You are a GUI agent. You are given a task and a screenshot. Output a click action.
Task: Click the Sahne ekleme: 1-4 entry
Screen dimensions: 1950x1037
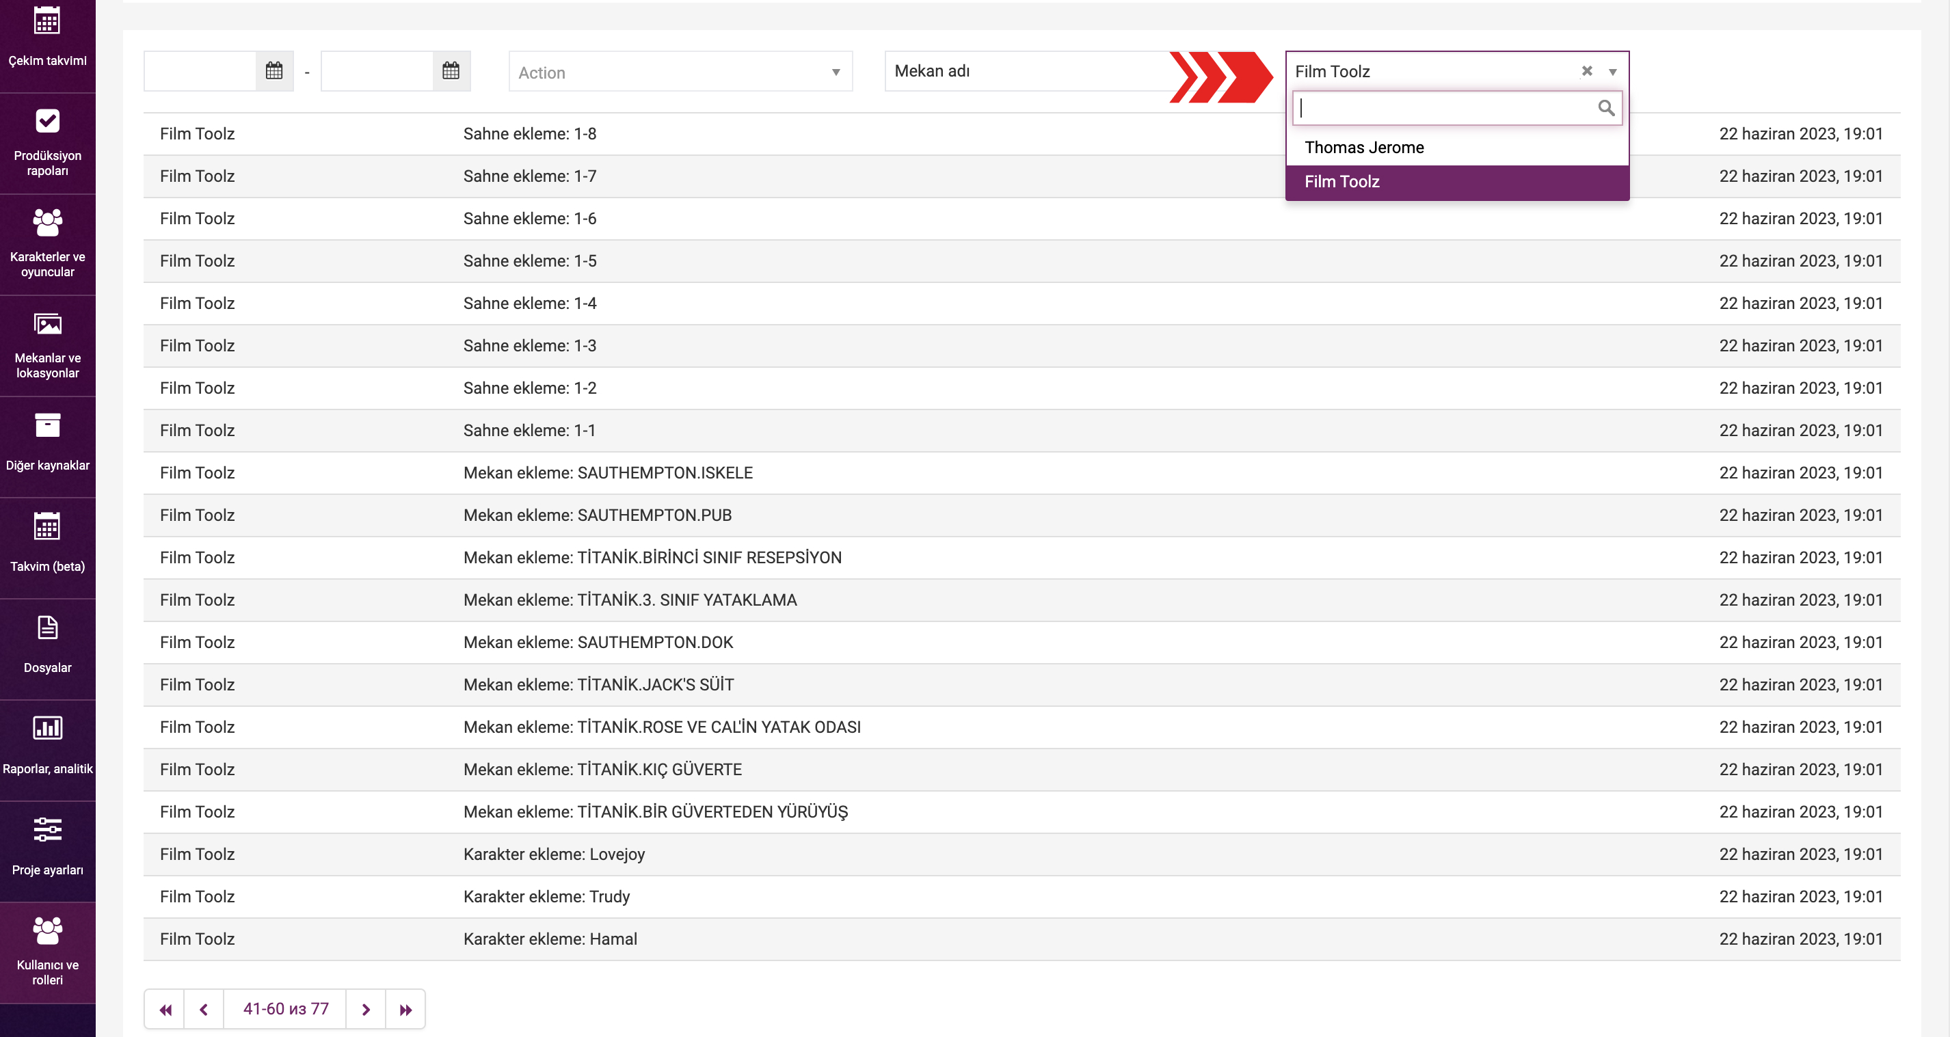530,304
